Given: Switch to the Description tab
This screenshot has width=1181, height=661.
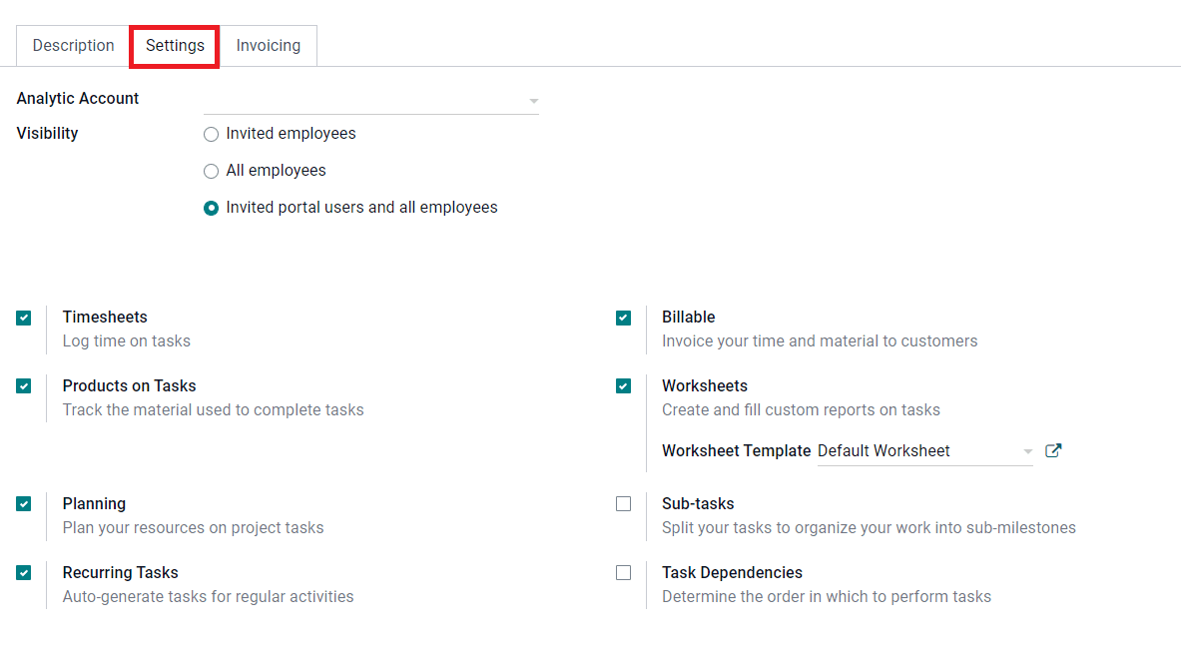Looking at the screenshot, I should (x=72, y=45).
